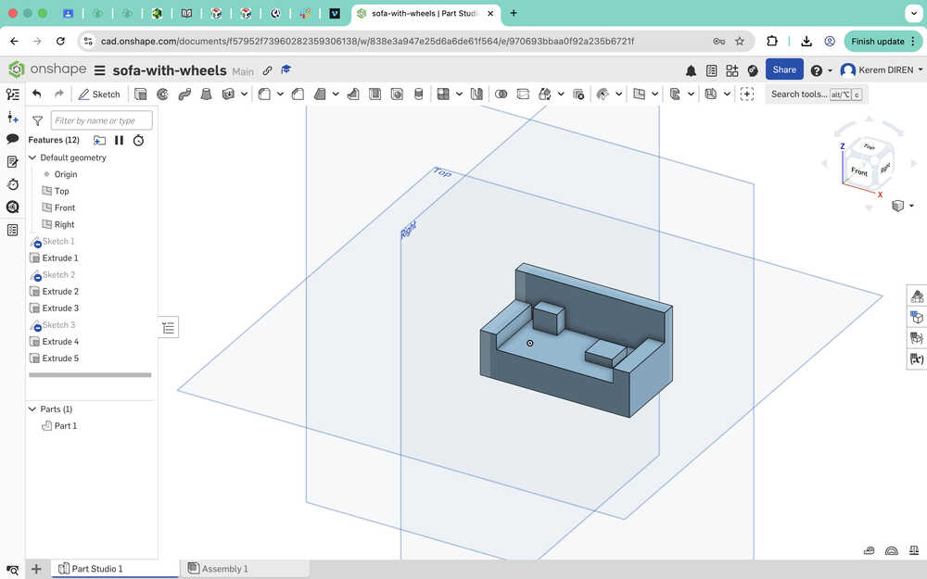Undo the last action

tap(37, 94)
